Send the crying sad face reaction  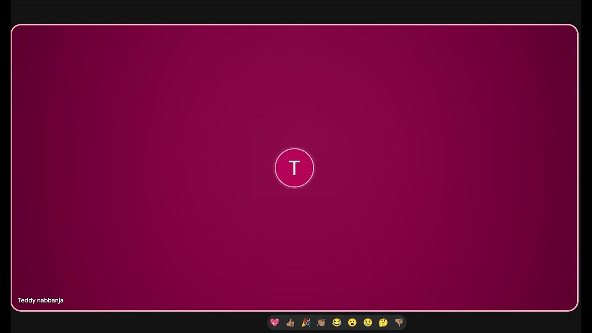point(368,322)
